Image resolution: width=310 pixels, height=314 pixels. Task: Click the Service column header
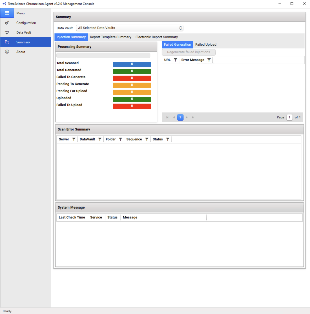(x=96, y=218)
